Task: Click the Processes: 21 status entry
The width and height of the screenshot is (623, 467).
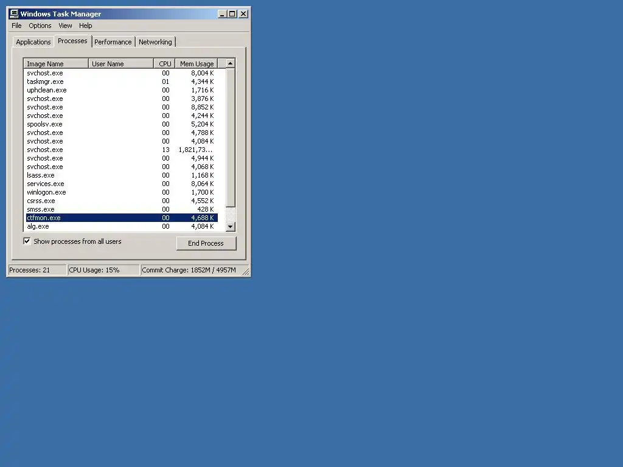Action: point(37,270)
